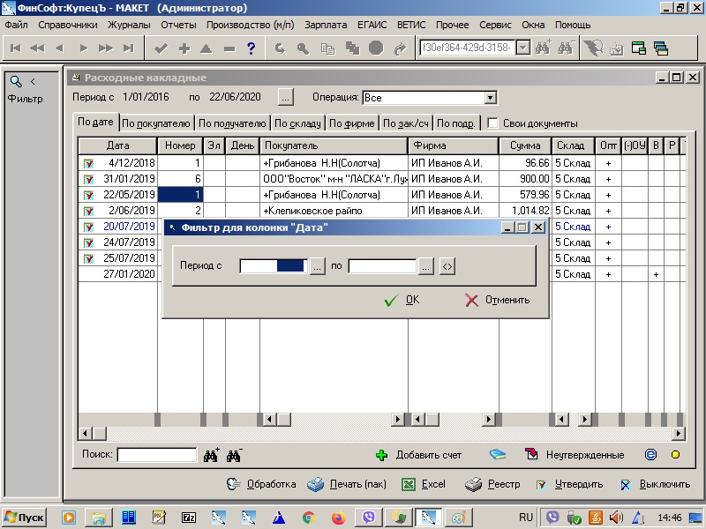The image size is (706, 529).
Task: Click the blue book icon near Добавить счет
Action: tap(498, 454)
